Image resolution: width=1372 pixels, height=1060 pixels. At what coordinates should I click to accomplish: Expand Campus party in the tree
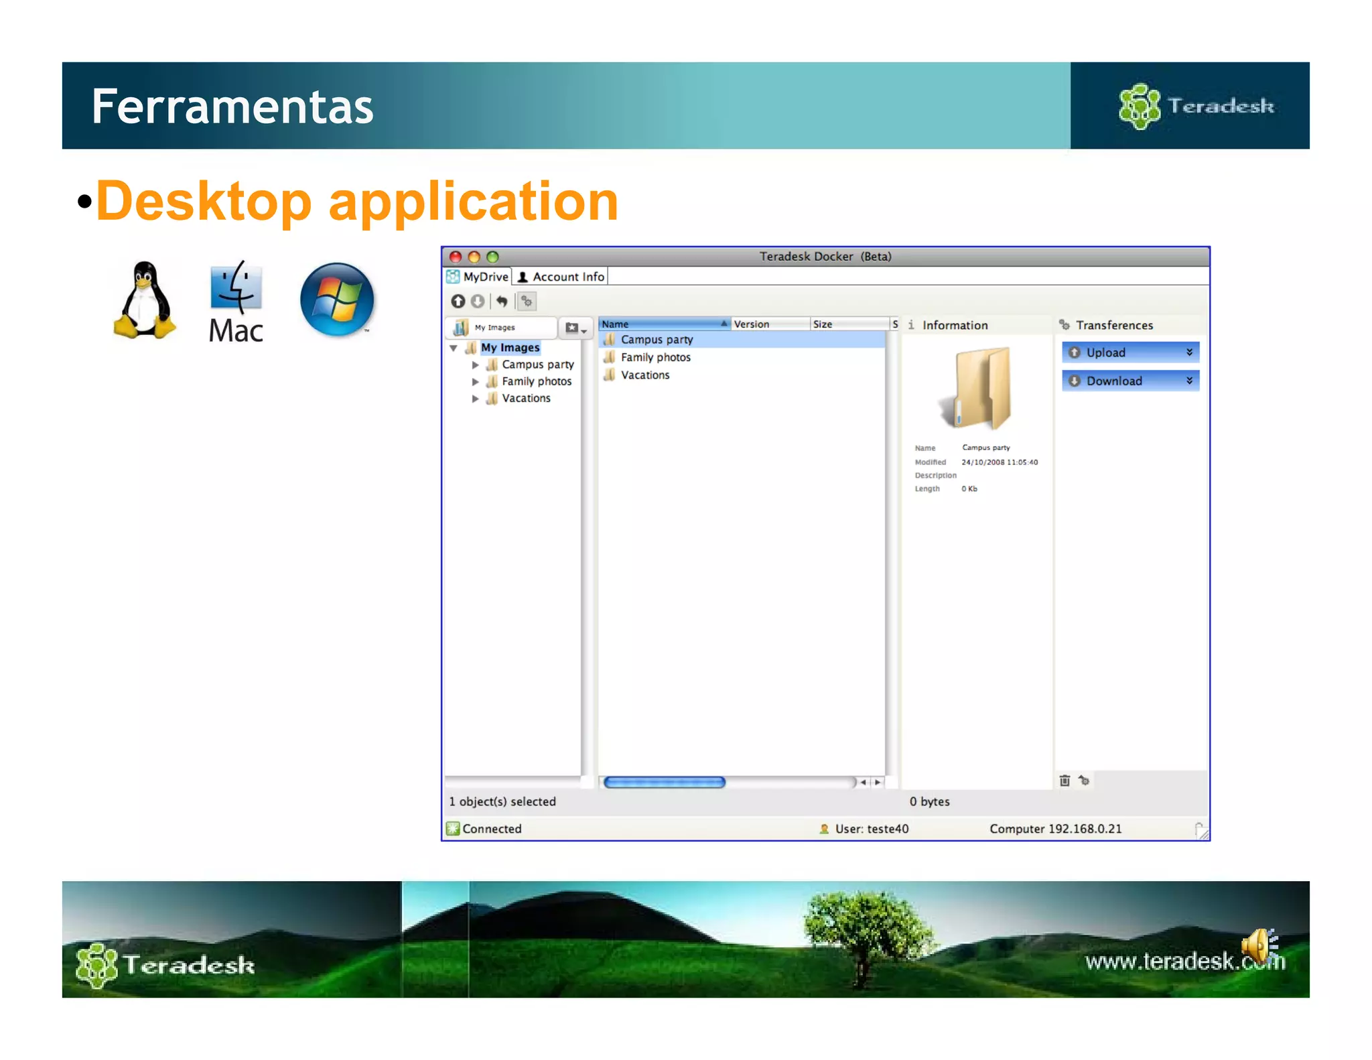475,365
